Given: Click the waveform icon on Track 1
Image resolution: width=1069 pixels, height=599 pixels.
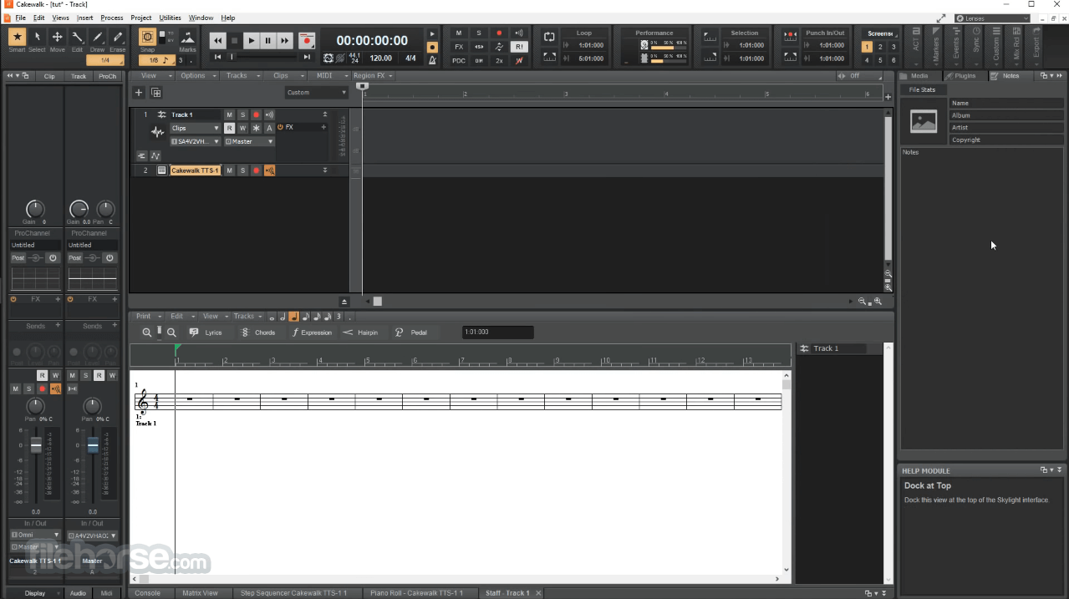Looking at the screenshot, I should (x=157, y=132).
